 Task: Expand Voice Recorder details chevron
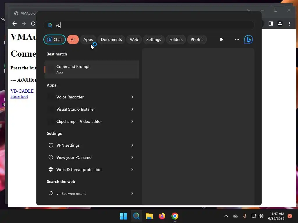[x=132, y=97]
